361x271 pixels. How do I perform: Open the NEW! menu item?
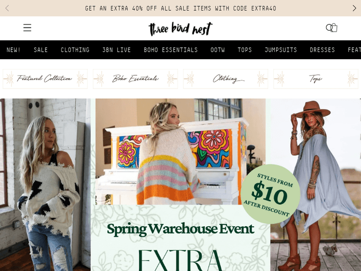(x=13, y=50)
